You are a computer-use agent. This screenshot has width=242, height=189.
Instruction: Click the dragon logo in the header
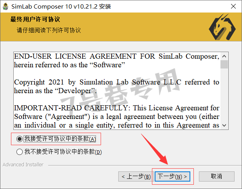click(x=222, y=27)
